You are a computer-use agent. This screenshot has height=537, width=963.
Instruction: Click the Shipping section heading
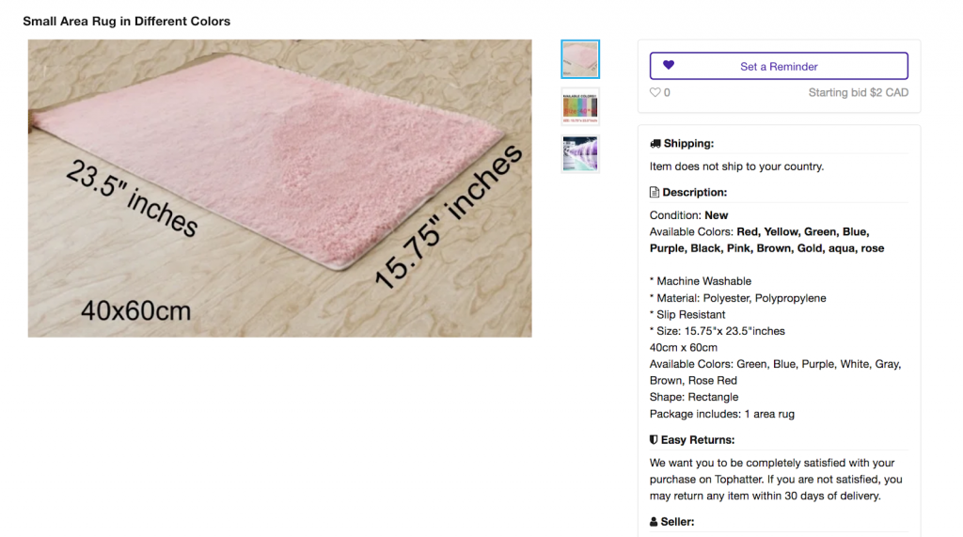point(688,143)
